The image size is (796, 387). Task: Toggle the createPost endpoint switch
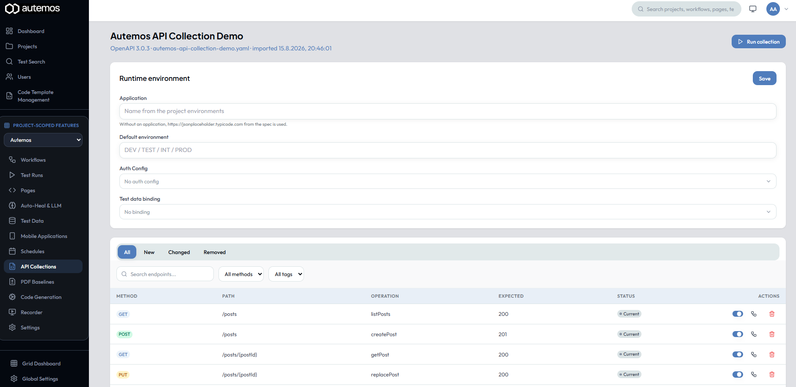pyautogui.click(x=738, y=334)
